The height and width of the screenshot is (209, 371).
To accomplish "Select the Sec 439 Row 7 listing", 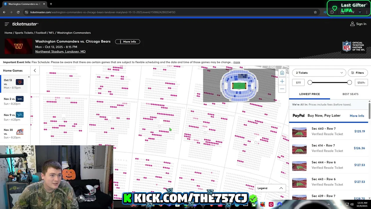I will 329,196.
